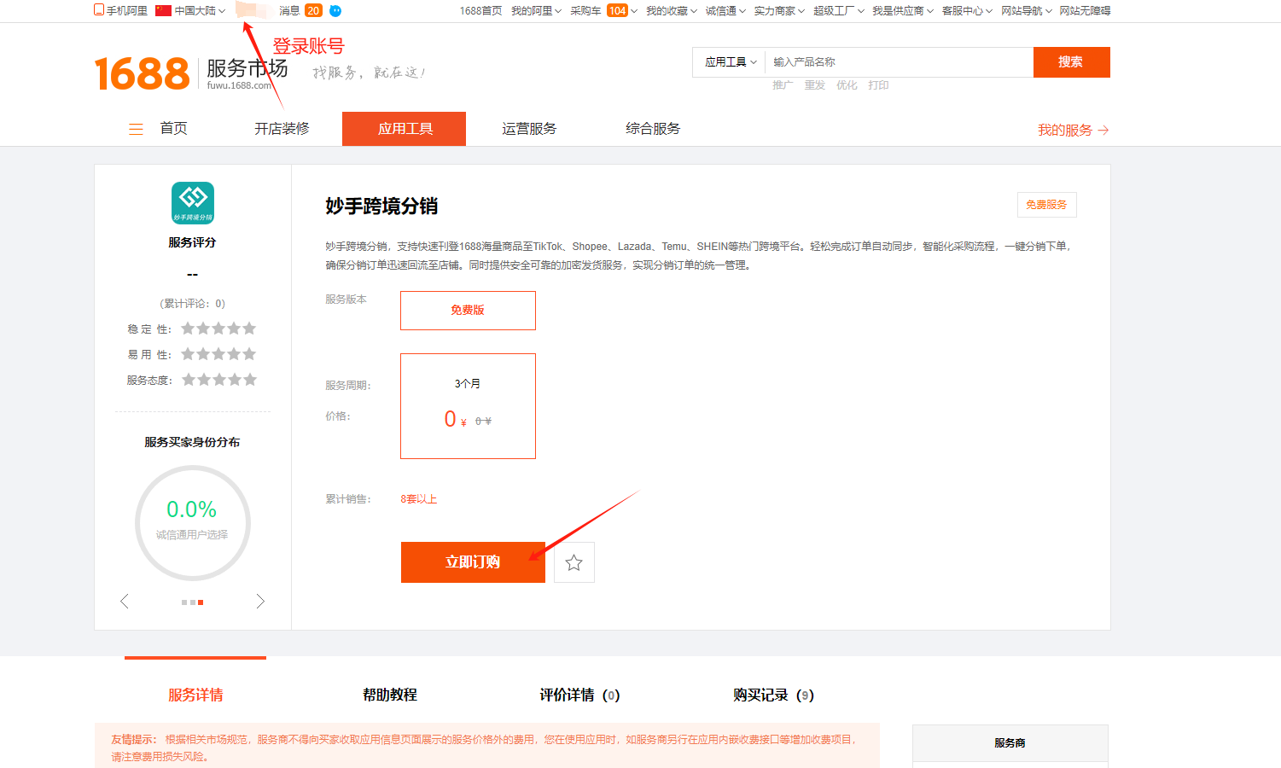The width and height of the screenshot is (1281, 768).
Task: Click the 妙手跨境分销 green app icon
Action: point(193,203)
